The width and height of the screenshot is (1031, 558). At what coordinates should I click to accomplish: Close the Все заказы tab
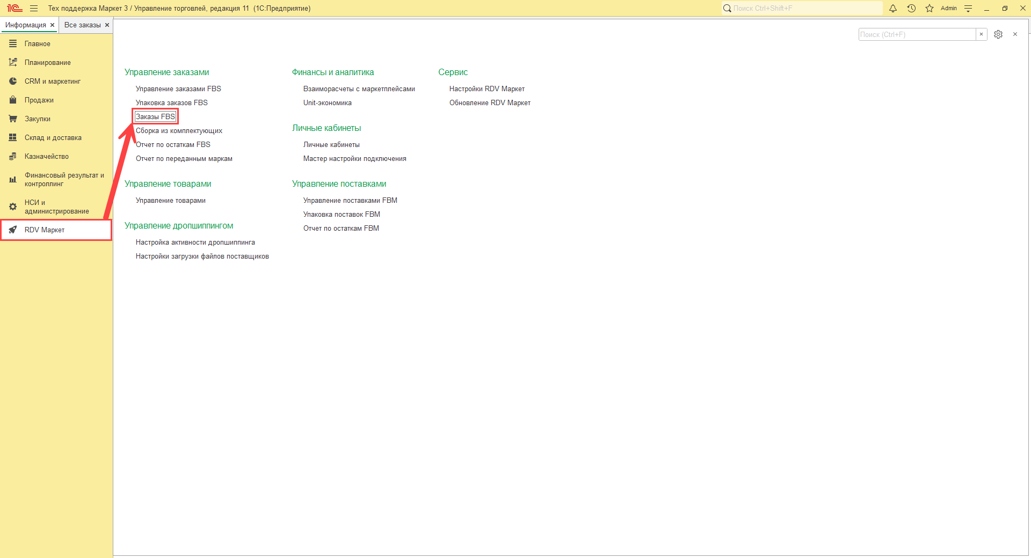pyautogui.click(x=107, y=25)
